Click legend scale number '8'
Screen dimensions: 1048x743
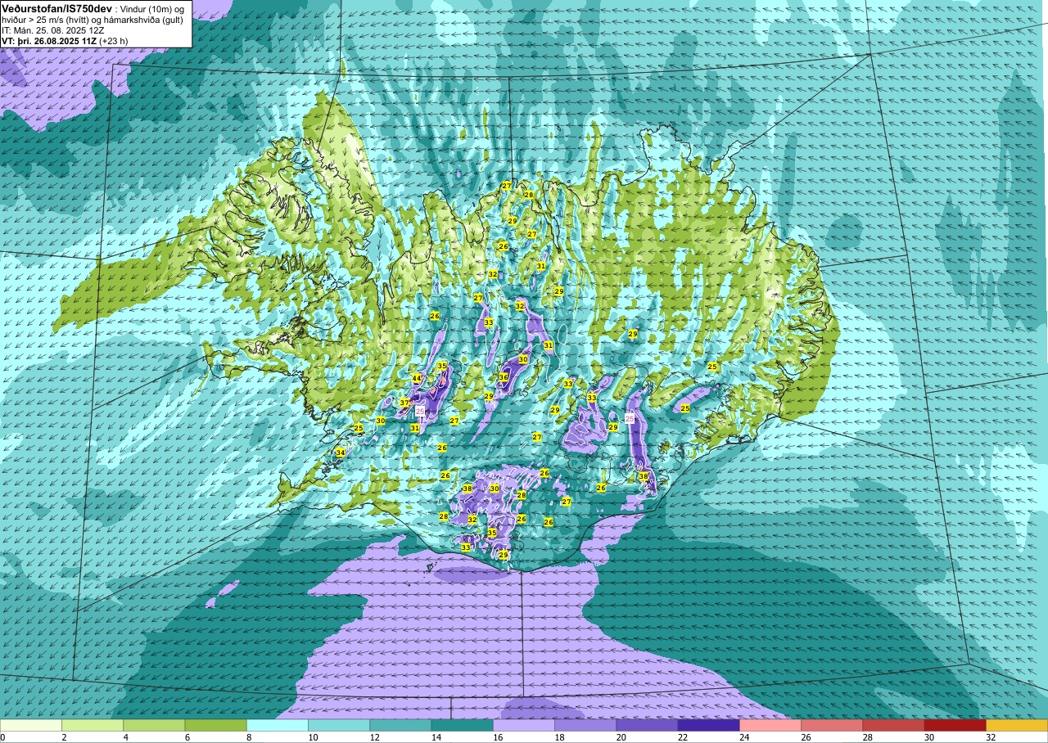click(247, 737)
